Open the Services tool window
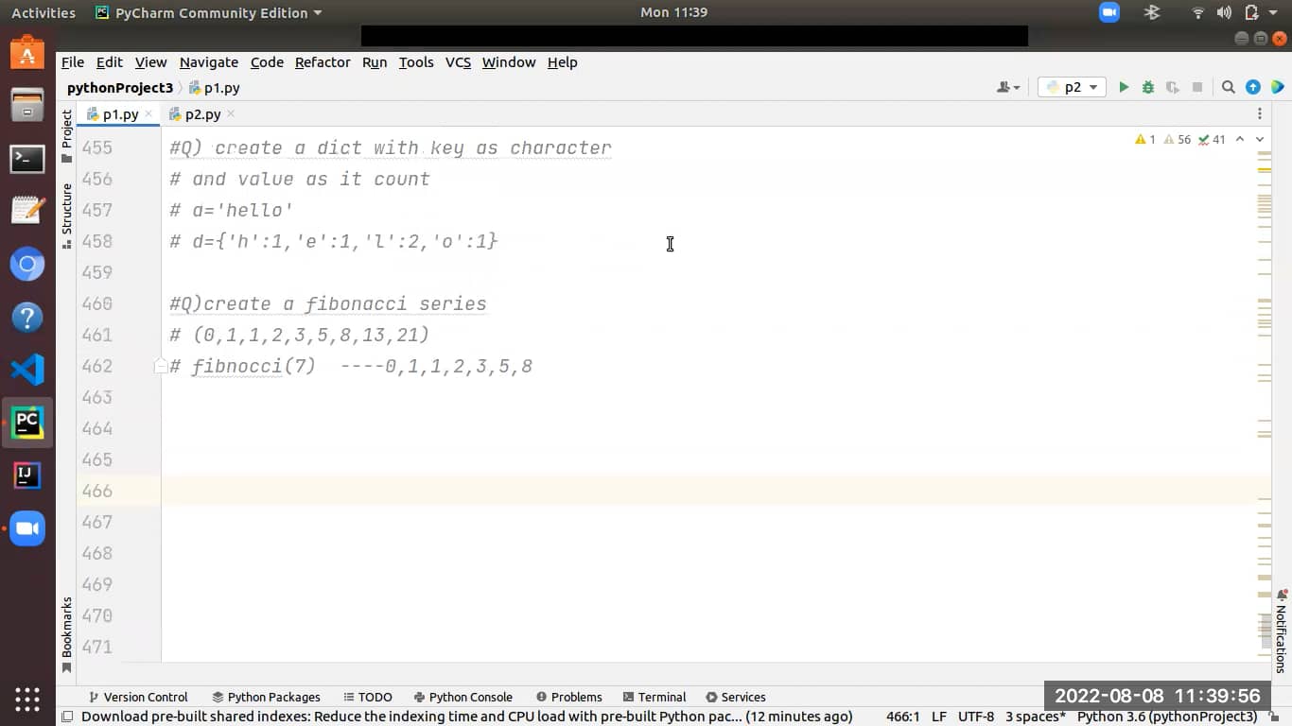Viewport: 1292px width, 726px height. [x=736, y=697]
